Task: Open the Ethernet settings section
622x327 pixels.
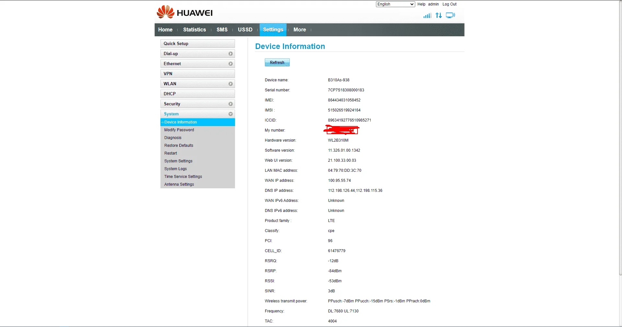Action: [x=197, y=64]
